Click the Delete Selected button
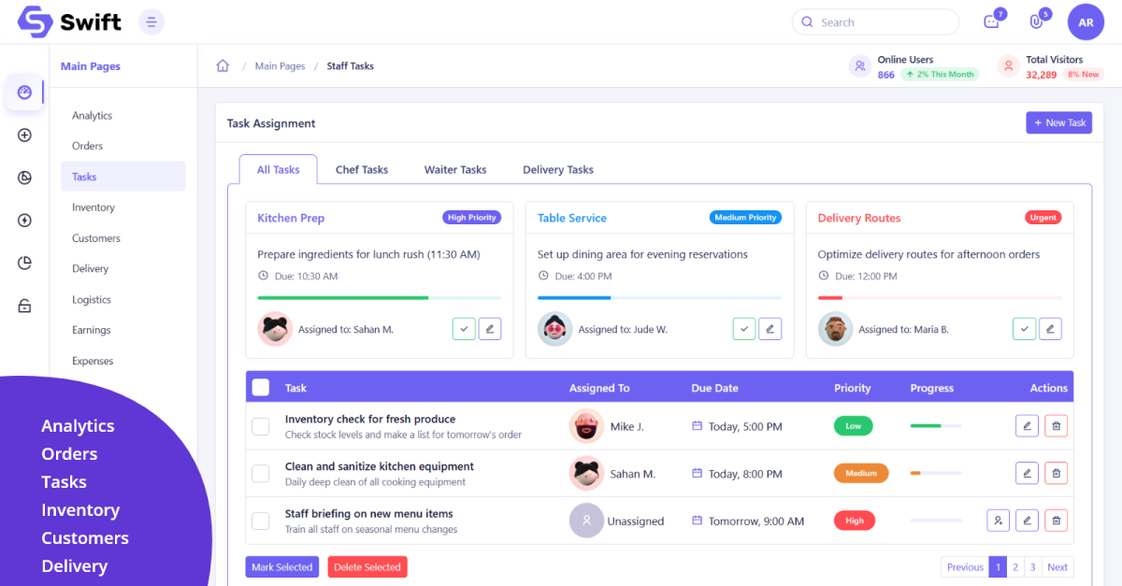This screenshot has height=586, width=1122. point(367,566)
